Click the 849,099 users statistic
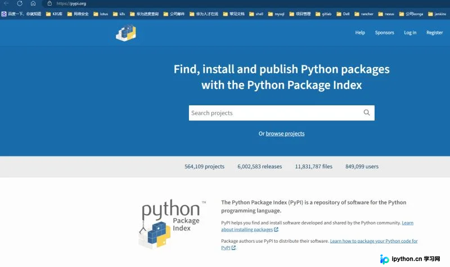This screenshot has height=267, width=450. coord(362,166)
